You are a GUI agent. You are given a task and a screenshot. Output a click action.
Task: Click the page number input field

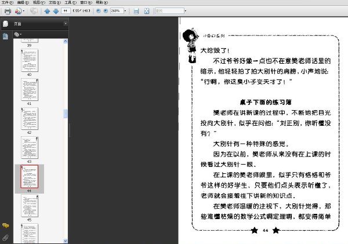click(x=64, y=11)
